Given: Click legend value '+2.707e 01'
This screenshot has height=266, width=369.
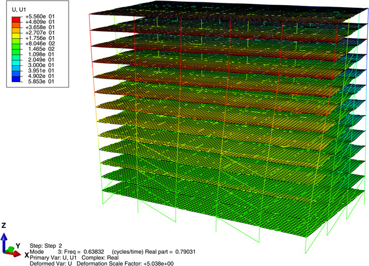Looking at the screenshot, I should point(40,33).
